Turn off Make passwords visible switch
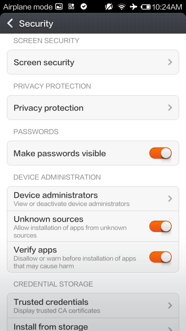The width and height of the screenshot is (186, 331). (x=160, y=153)
